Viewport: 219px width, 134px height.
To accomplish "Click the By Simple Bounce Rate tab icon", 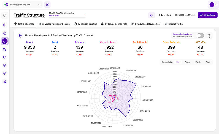I will click(102, 24).
